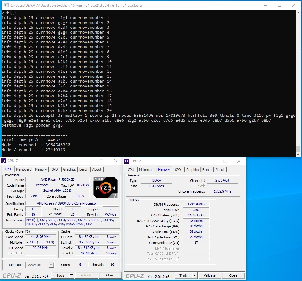Click the CAS# Latency value 16.0 clocks
The image size is (302, 281).
pos(196,216)
